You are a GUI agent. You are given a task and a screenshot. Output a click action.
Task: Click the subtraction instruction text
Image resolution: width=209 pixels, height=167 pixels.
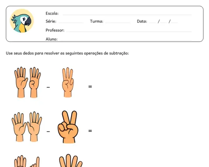(x=67, y=53)
